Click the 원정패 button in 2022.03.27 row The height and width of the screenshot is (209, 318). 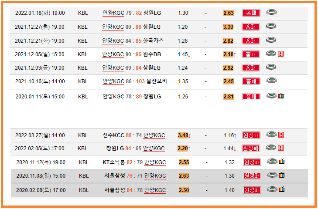point(251,135)
